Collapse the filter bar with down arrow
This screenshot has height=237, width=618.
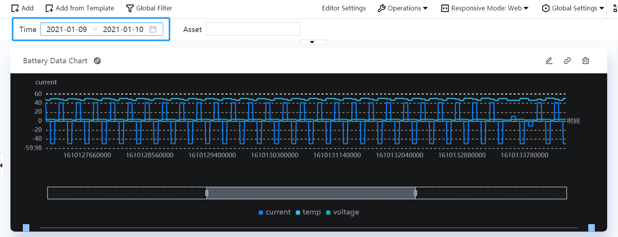coord(312,42)
